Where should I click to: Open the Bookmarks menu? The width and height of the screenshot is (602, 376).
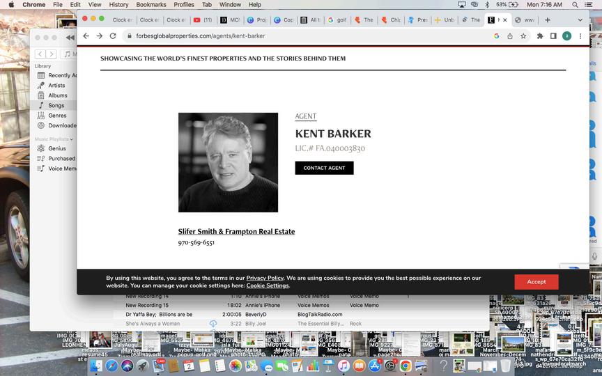tap(151, 5)
